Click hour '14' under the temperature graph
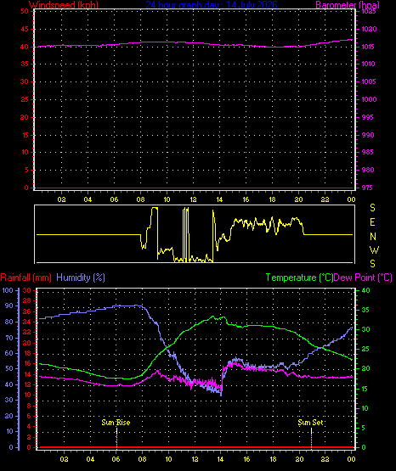Image resolution: width=396 pixels, height=471 pixels. click(220, 459)
